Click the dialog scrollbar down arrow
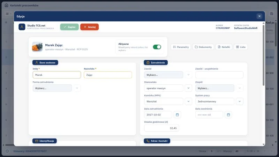 (264, 144)
